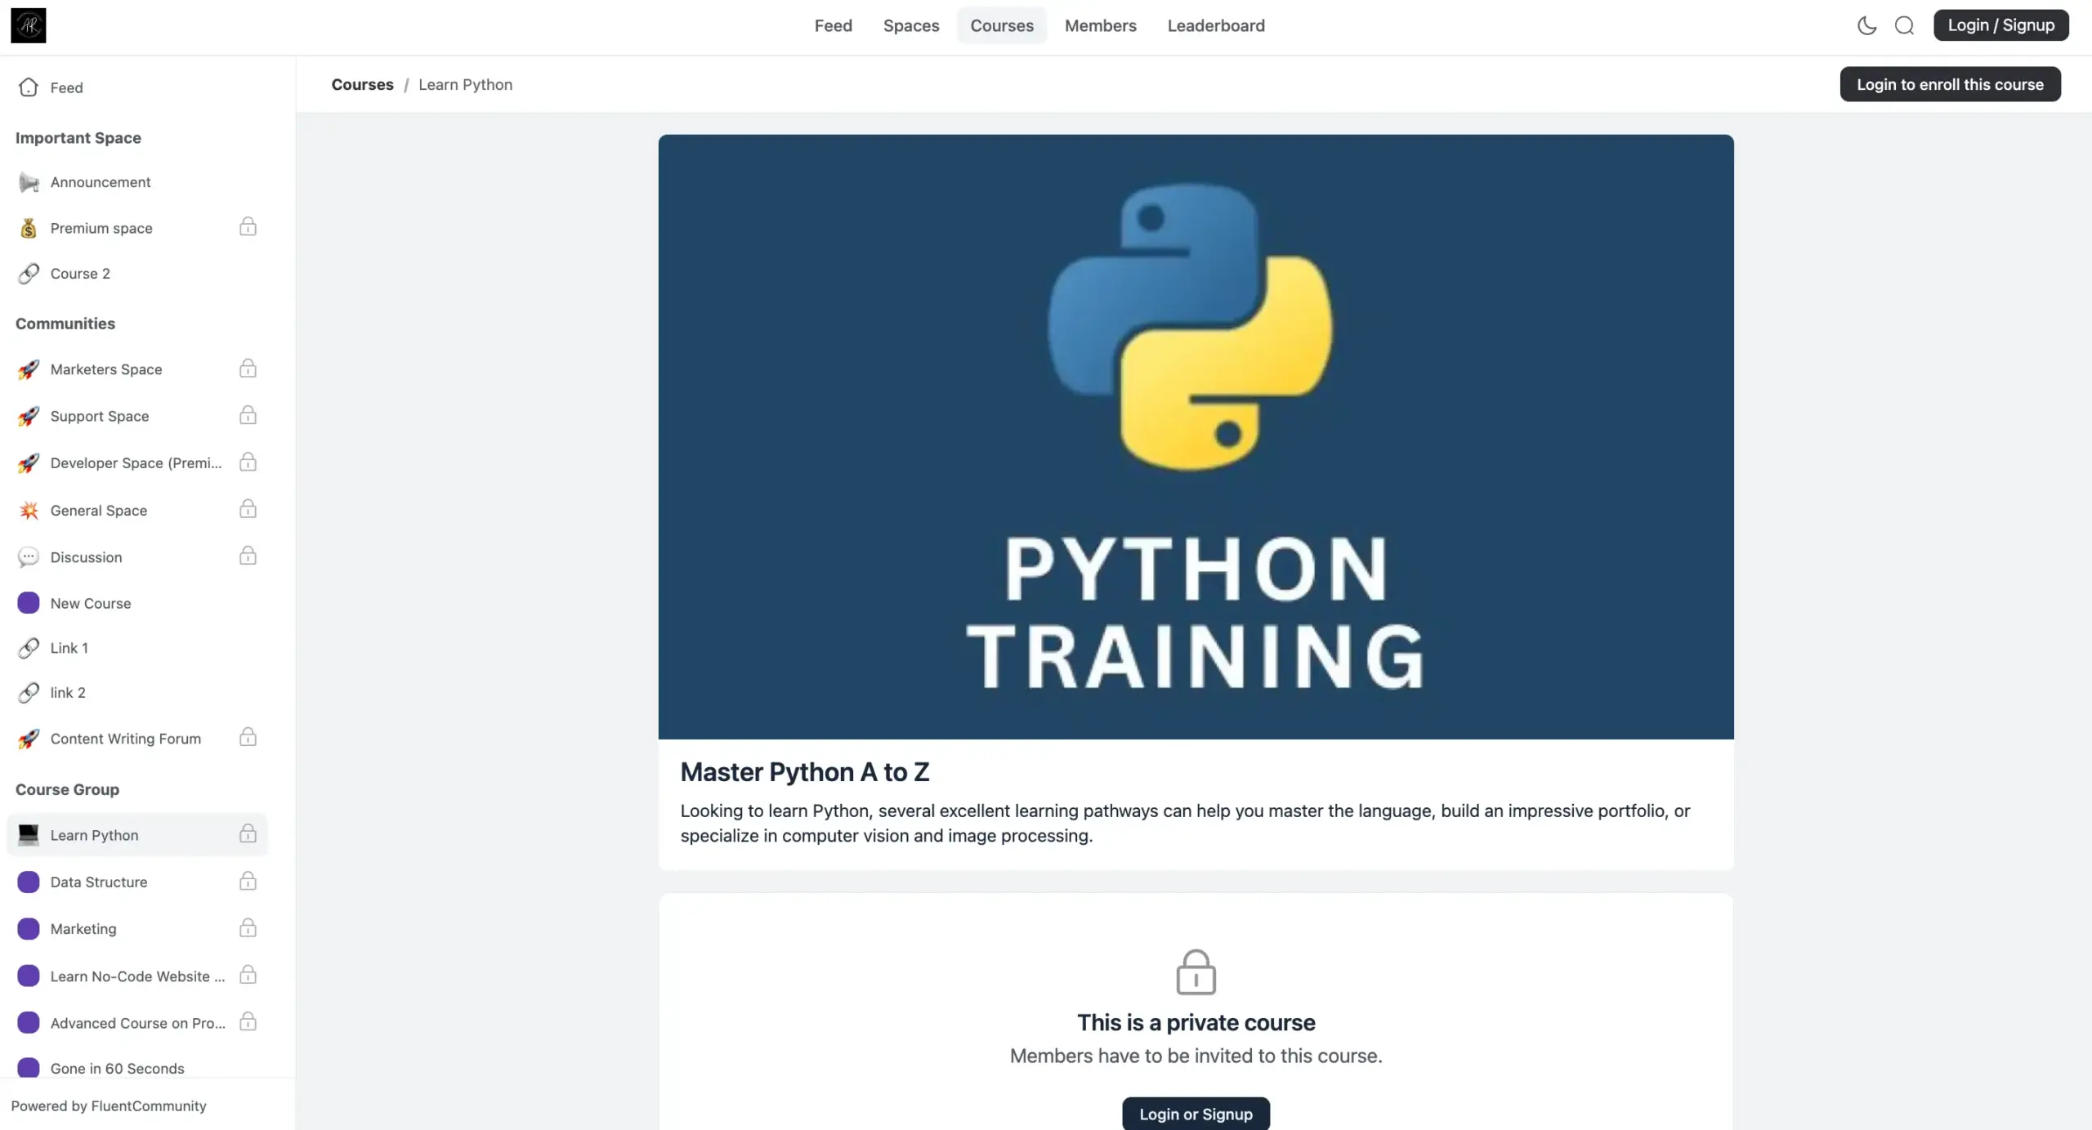Viewport: 2092px width, 1130px height.
Task: Click the link 2 chain icon
Action: 29,693
